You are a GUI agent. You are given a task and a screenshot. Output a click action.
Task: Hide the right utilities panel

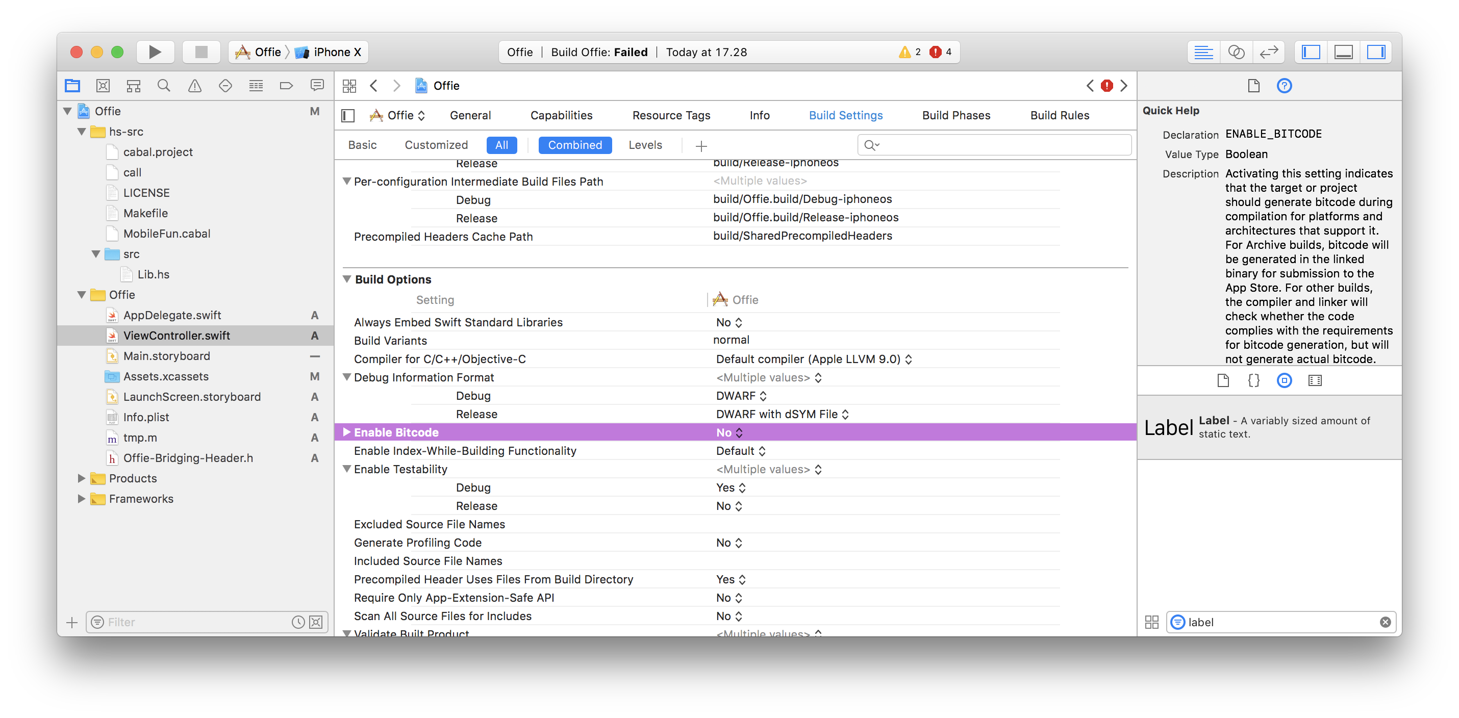coord(1376,52)
